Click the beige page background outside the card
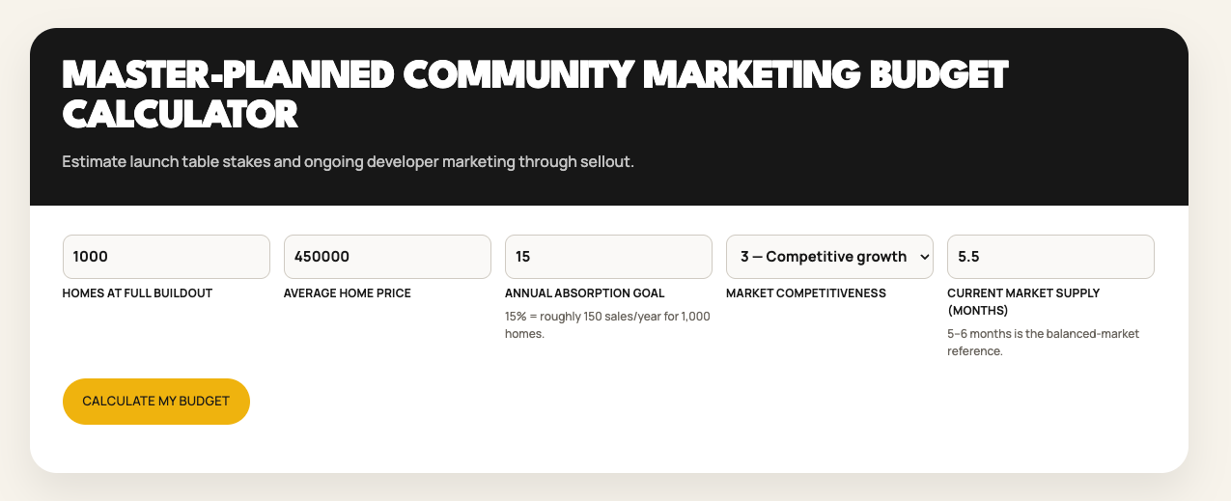1231x501 pixels. pos(1209,290)
